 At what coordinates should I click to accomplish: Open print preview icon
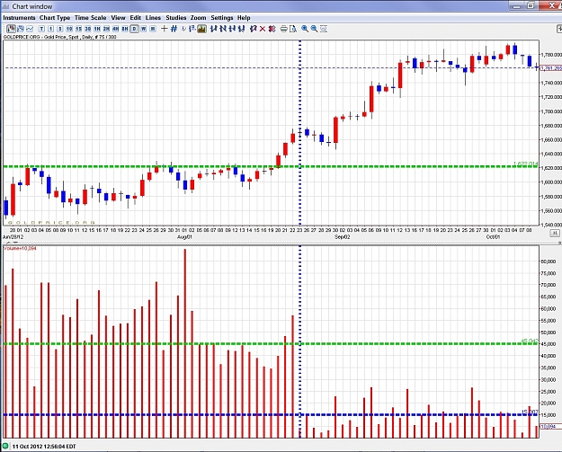293,29
